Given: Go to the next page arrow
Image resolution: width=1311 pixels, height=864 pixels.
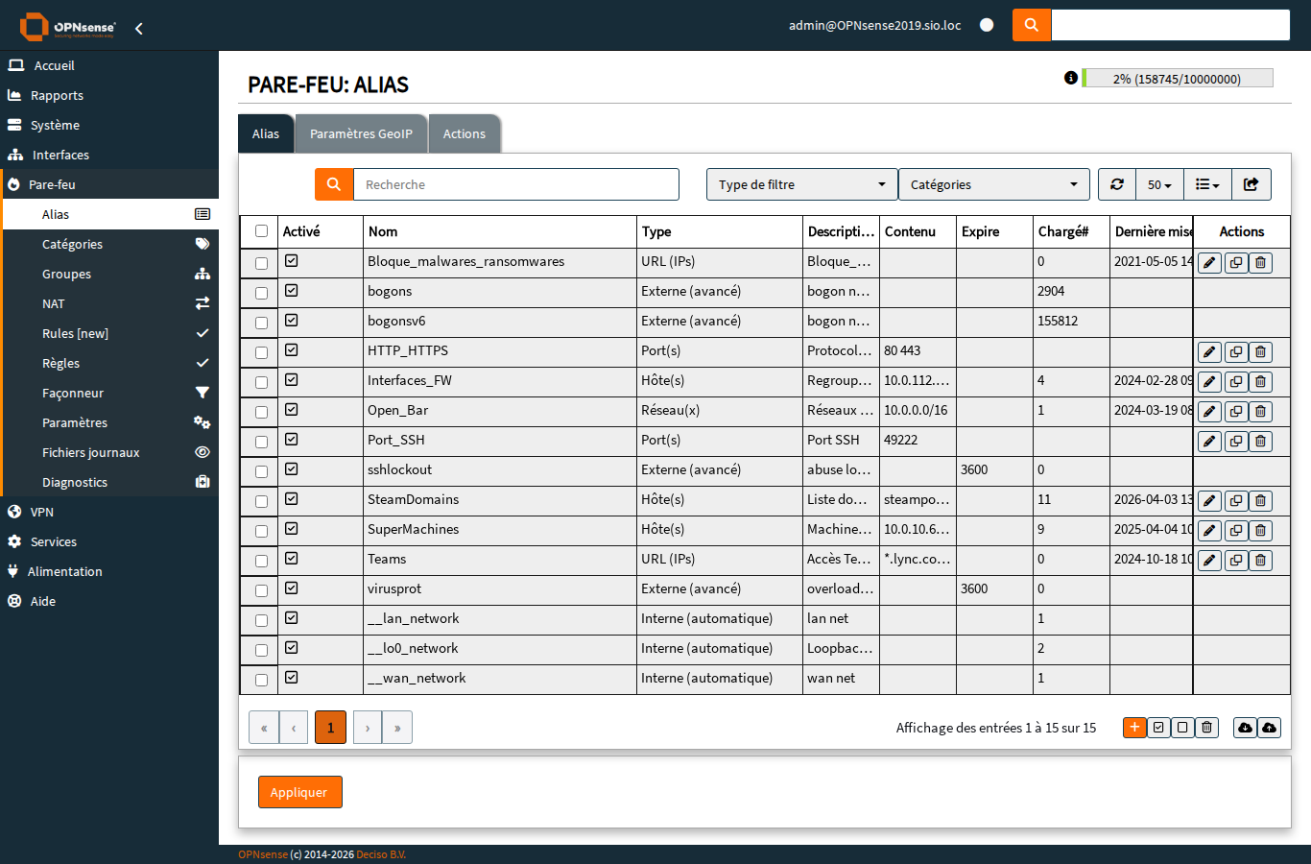Looking at the screenshot, I should pyautogui.click(x=368, y=728).
